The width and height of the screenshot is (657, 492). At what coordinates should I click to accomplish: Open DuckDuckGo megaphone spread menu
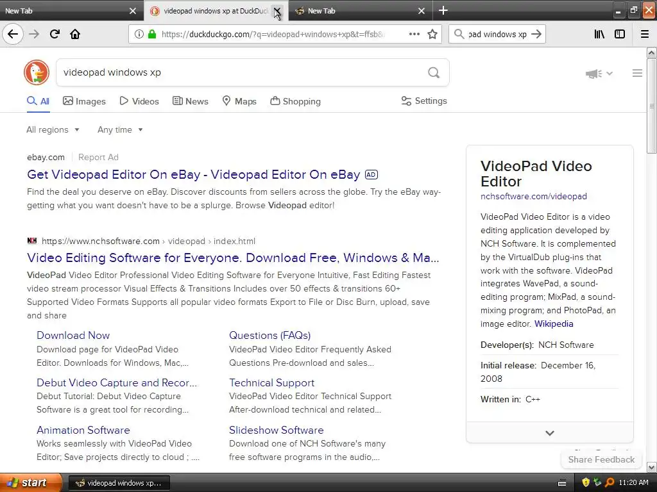click(x=599, y=74)
